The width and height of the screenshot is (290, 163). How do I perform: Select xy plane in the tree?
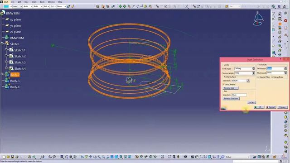tap(15, 19)
